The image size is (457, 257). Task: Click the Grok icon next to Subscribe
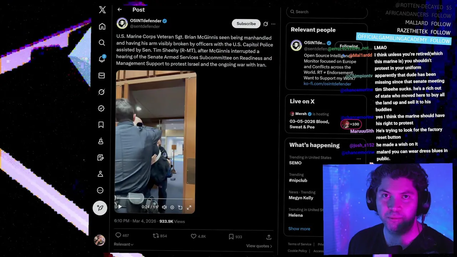tap(266, 24)
